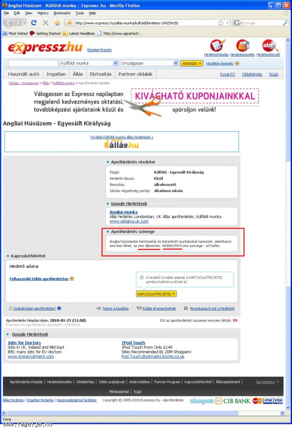Viewport: 292px width, 429px height.
Task: Click the Firefox reload page icon
Action: pos(34,23)
